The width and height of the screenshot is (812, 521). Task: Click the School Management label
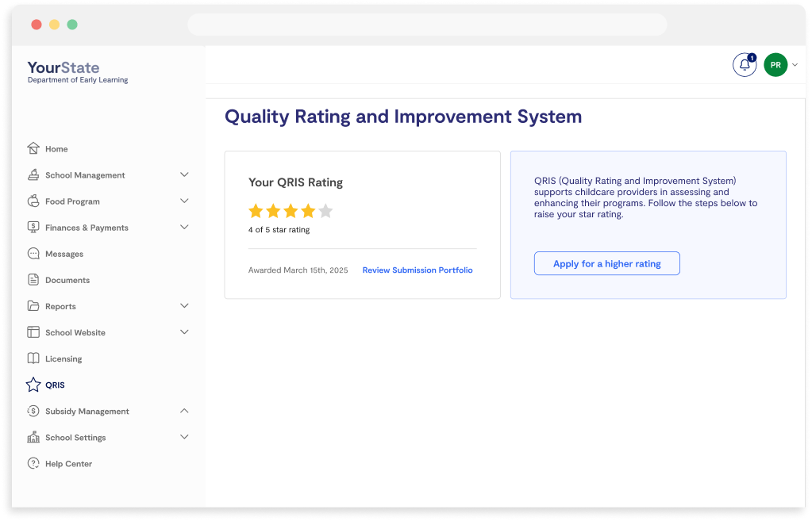click(85, 175)
